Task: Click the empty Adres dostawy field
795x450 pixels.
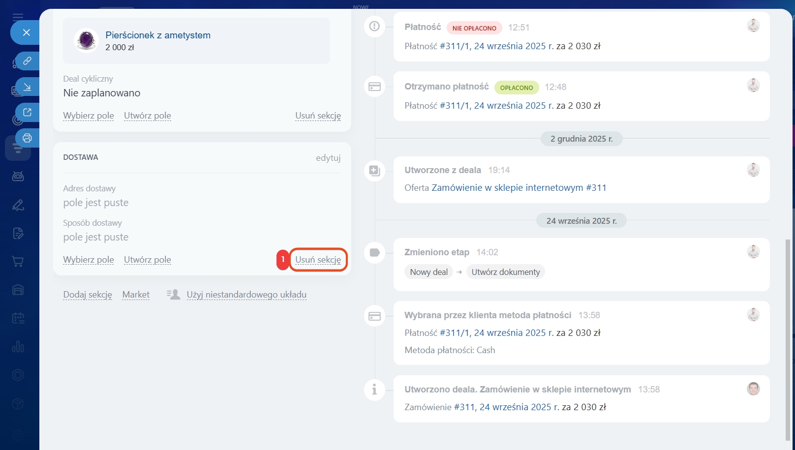Action: [96, 203]
